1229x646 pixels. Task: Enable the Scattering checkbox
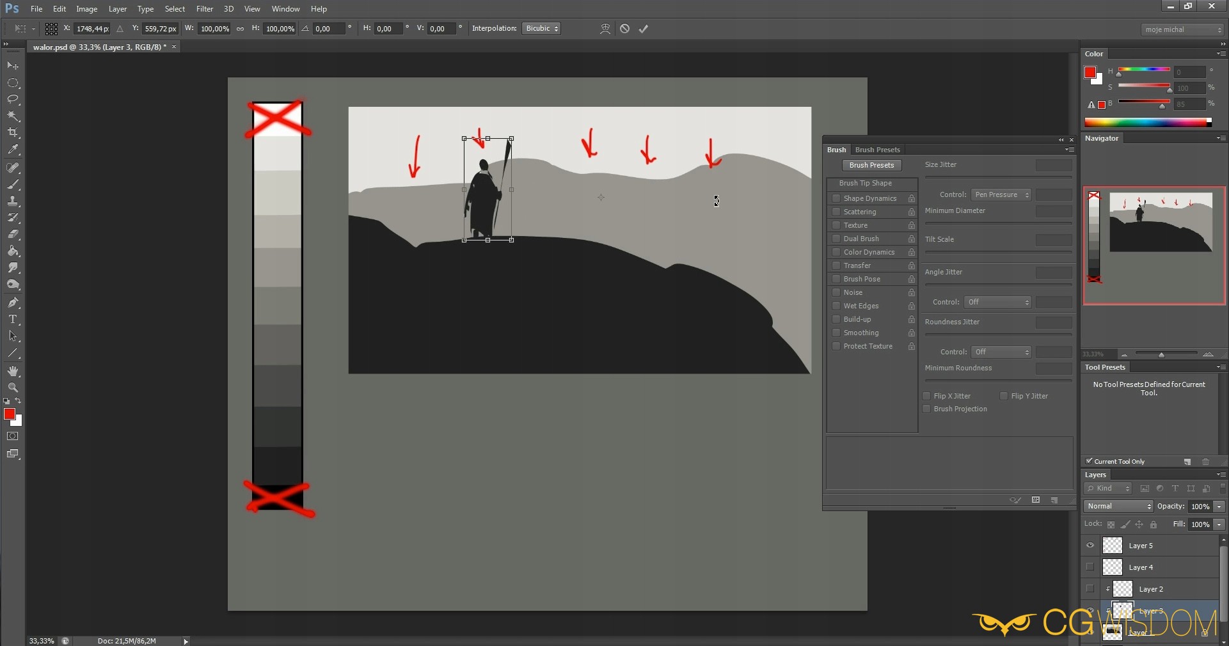836,212
